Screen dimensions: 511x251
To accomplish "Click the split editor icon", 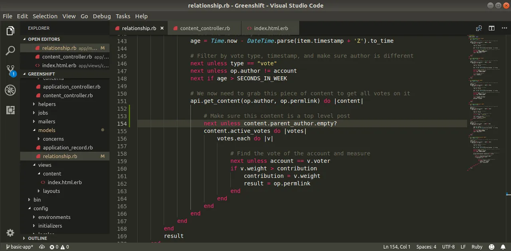I will click(491, 28).
